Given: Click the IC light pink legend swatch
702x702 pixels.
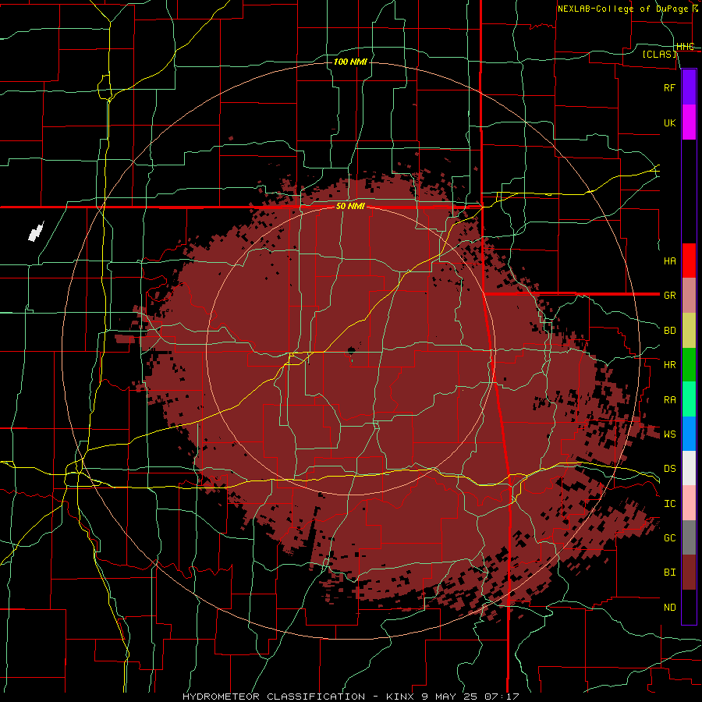Looking at the screenshot, I should coord(689,503).
